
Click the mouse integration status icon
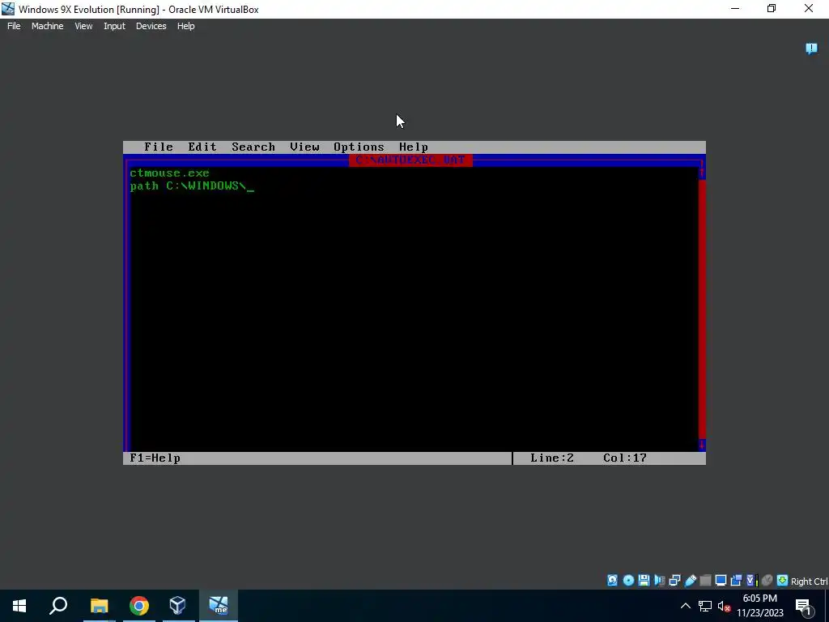767,581
